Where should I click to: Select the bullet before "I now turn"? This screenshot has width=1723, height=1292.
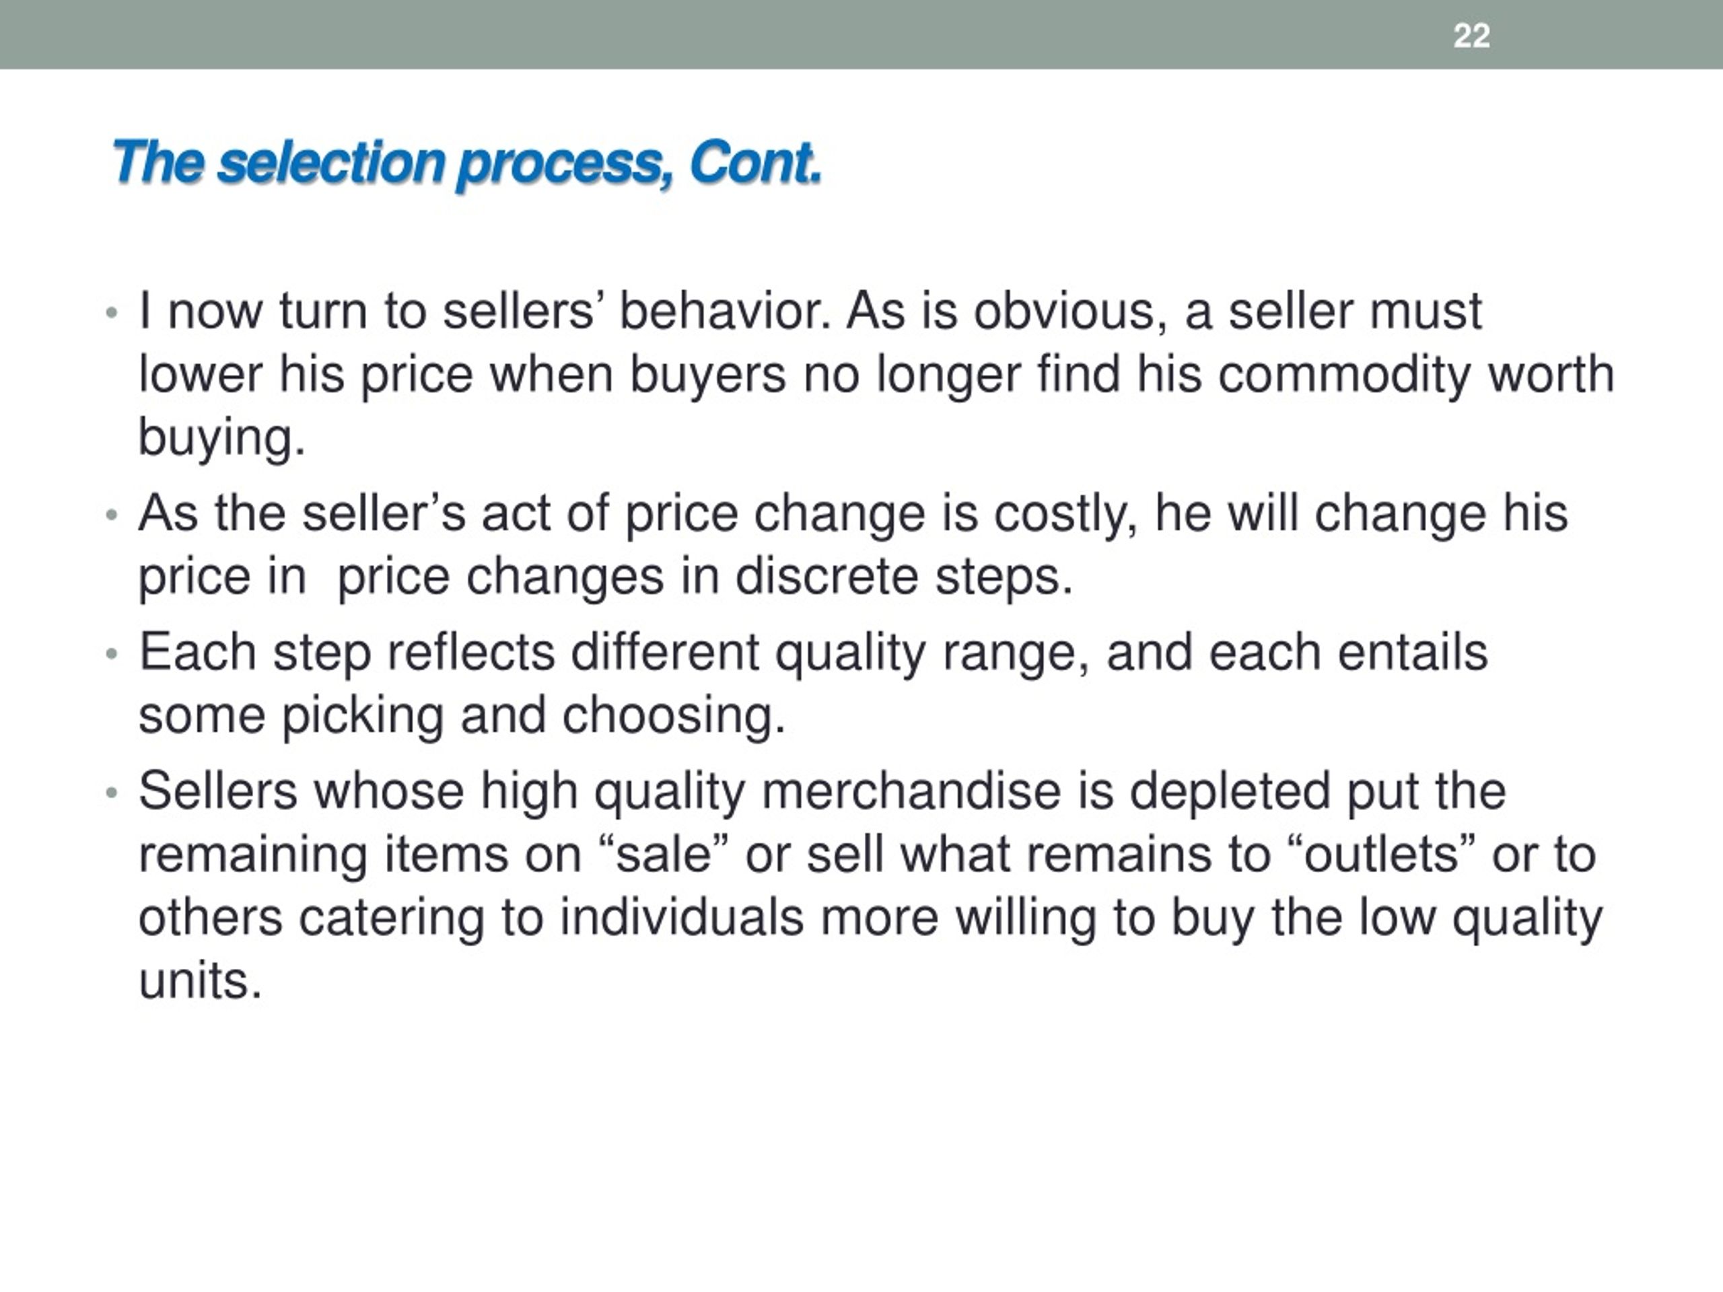click(111, 313)
